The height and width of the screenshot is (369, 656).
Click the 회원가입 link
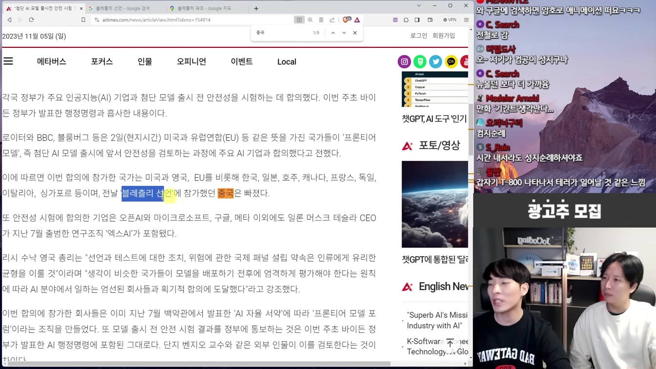pyautogui.click(x=444, y=36)
